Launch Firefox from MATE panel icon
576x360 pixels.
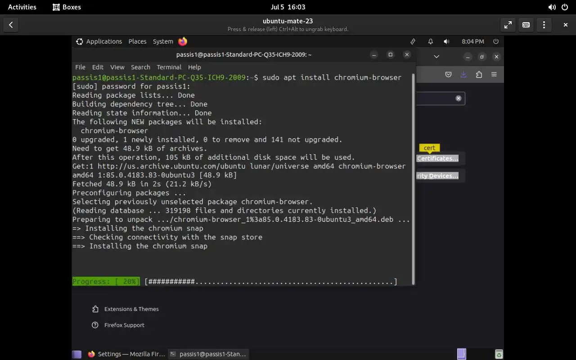[x=183, y=41]
